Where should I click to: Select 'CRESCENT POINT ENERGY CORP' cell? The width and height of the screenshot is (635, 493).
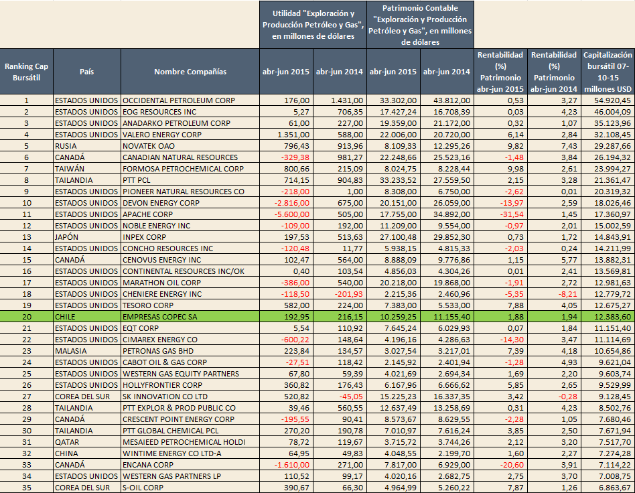pyautogui.click(x=190, y=419)
